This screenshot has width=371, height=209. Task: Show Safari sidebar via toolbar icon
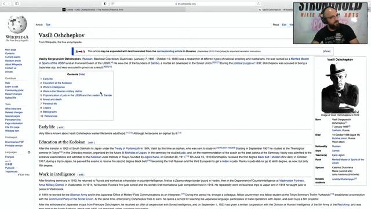17,3
